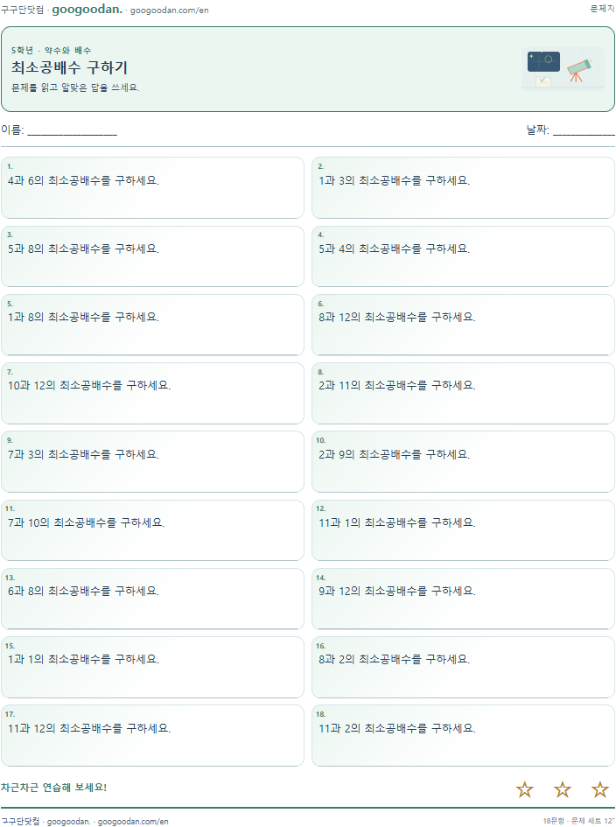Select problem 11: 7과 10의 최소공배수
Image resolution: width=616 pixels, height=827 pixels.
point(152,530)
